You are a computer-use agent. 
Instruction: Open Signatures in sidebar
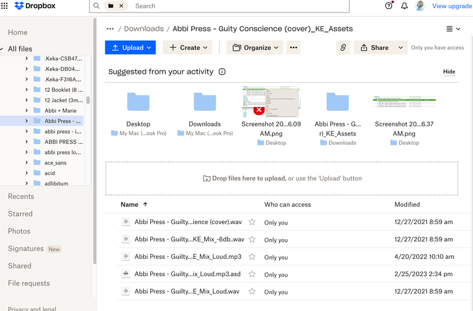[25, 248]
